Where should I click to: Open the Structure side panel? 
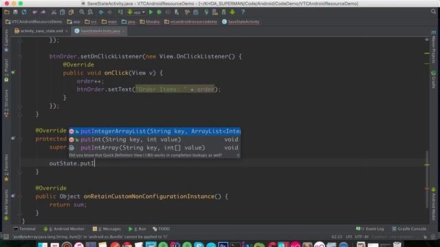point(6,104)
